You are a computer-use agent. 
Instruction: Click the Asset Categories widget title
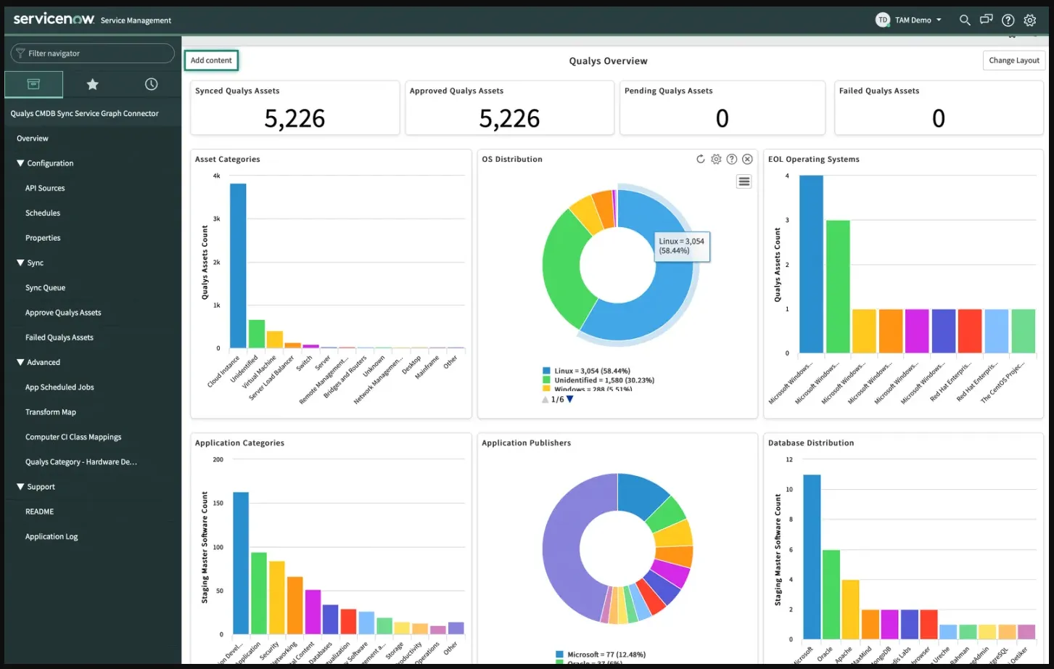click(x=227, y=159)
